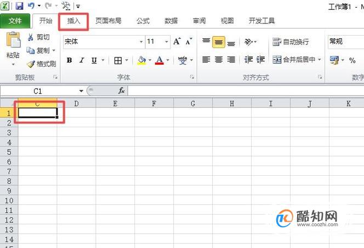Open the 开发工具 (Developer) tab
This screenshot has width=364, height=248.
(261, 21)
